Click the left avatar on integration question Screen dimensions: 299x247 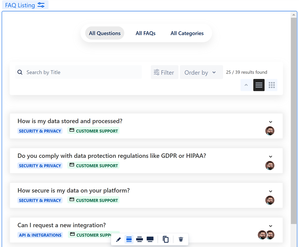point(262,235)
